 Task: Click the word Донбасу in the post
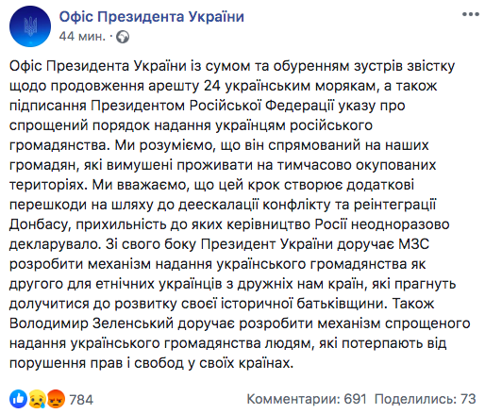(39, 224)
